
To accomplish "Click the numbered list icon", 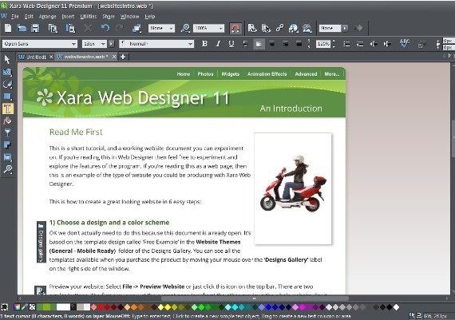I will tap(360, 44).
